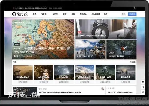Open the alarm clock wordpress article image
Screen dimensions: 149x106
[106, 29]
